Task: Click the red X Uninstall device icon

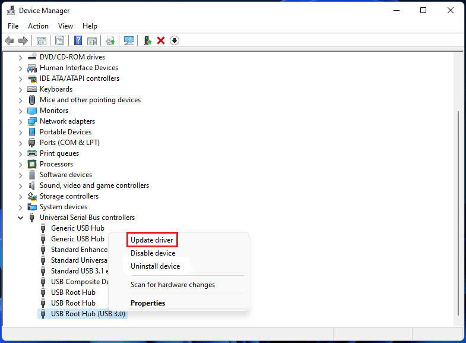Action: [161, 40]
